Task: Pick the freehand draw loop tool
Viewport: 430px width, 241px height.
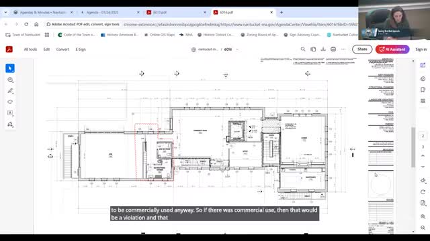Action: [x=10, y=102]
